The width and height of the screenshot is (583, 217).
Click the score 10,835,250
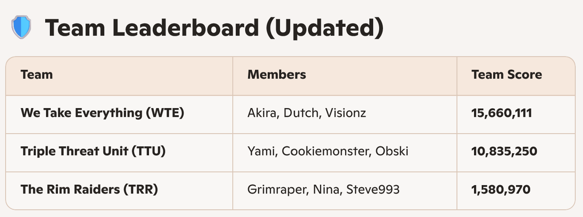(504, 151)
